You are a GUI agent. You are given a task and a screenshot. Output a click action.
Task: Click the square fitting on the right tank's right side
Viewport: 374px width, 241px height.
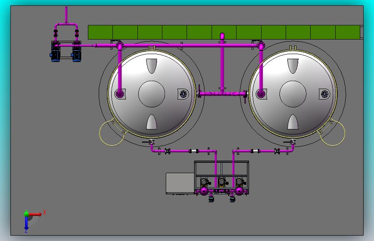324,94
